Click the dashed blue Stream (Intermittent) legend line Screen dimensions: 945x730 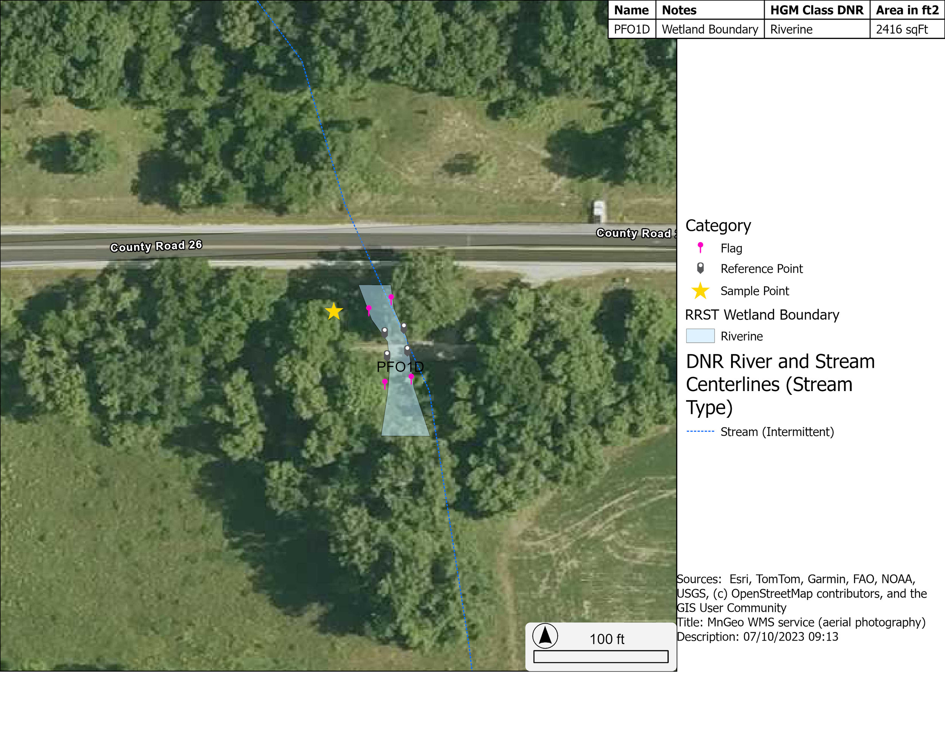(x=700, y=431)
